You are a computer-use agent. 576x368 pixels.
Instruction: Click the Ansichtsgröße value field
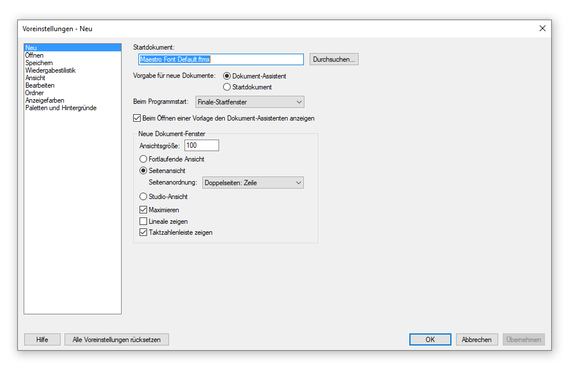coord(202,145)
